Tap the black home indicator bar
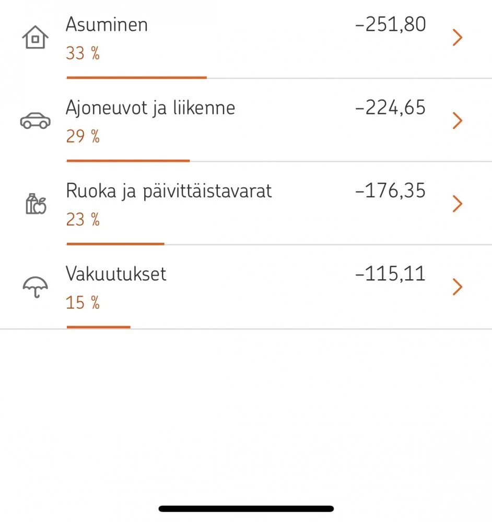 click(246, 508)
